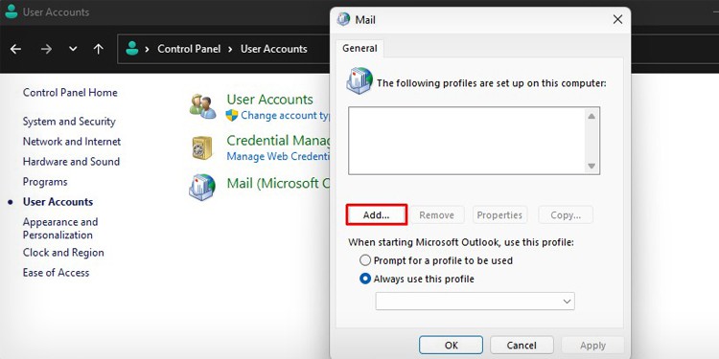Open Control Panel Home link
719x359 pixels.
coord(70,93)
